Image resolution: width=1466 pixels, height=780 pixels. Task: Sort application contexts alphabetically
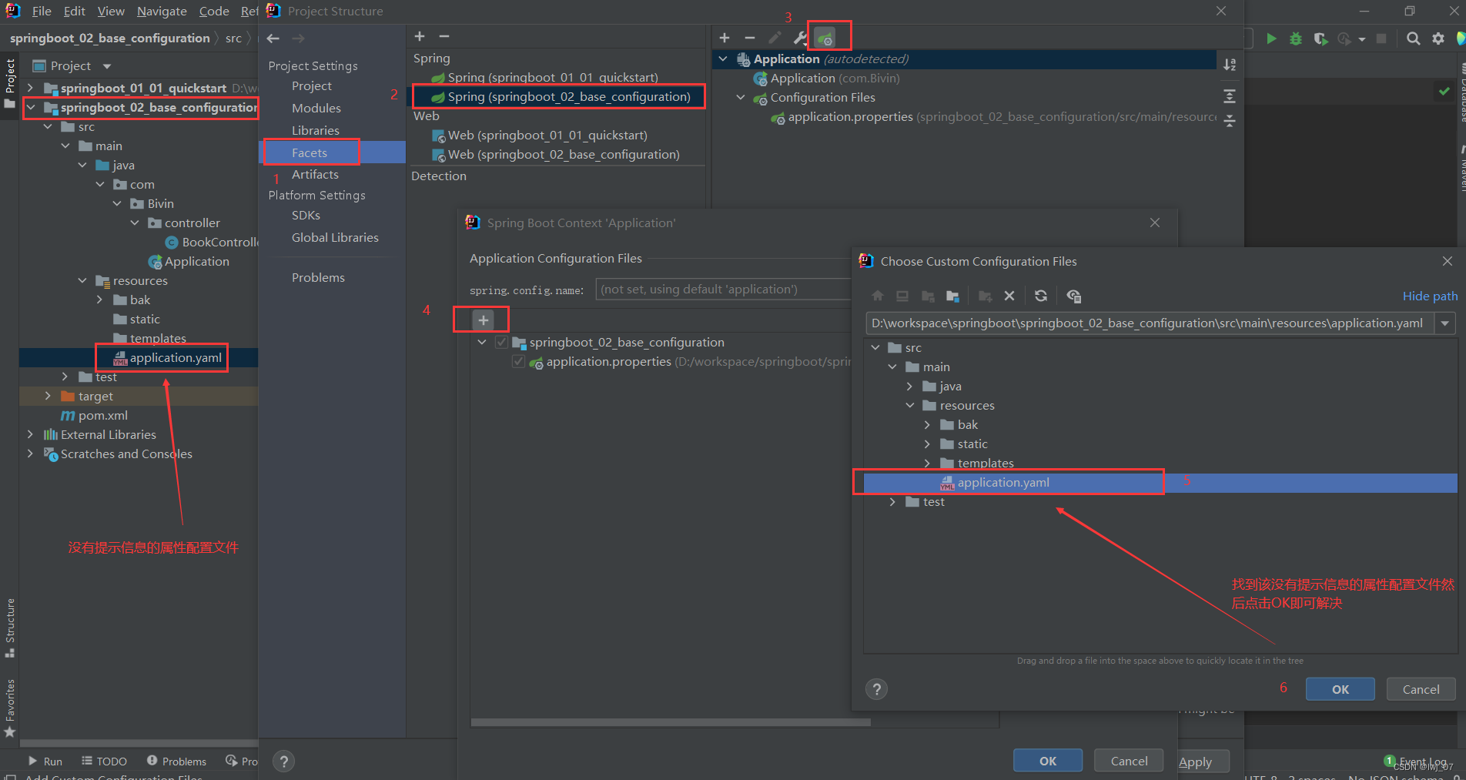(x=1230, y=65)
